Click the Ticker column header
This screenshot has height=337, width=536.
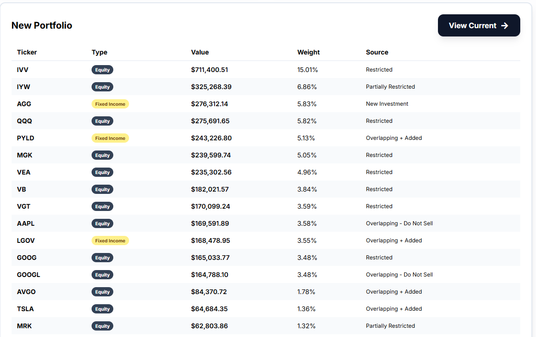(x=27, y=52)
